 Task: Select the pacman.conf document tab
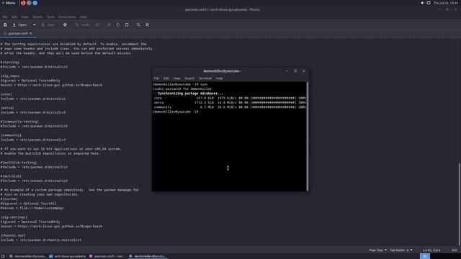tap(17, 34)
